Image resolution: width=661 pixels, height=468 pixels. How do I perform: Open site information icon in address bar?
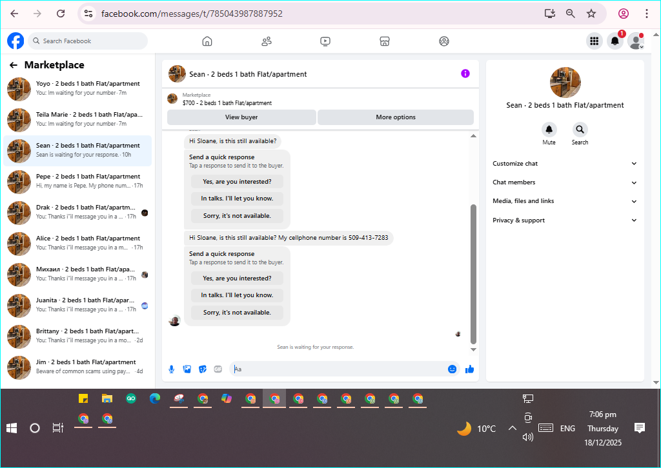coord(88,14)
